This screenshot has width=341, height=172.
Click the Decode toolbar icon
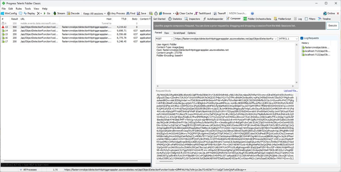point(68,13)
